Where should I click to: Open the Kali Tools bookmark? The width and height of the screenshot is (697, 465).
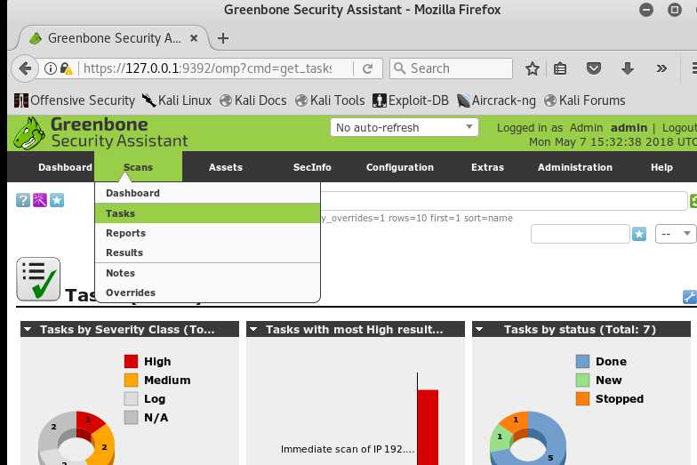(330, 100)
